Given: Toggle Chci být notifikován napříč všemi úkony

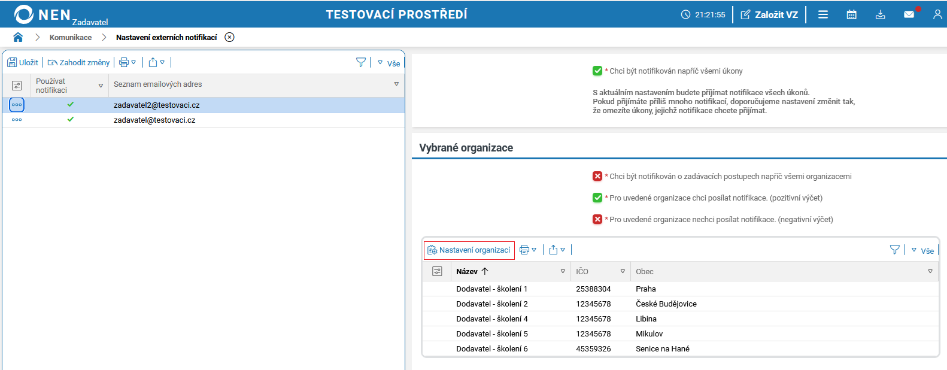Looking at the screenshot, I should [x=597, y=71].
